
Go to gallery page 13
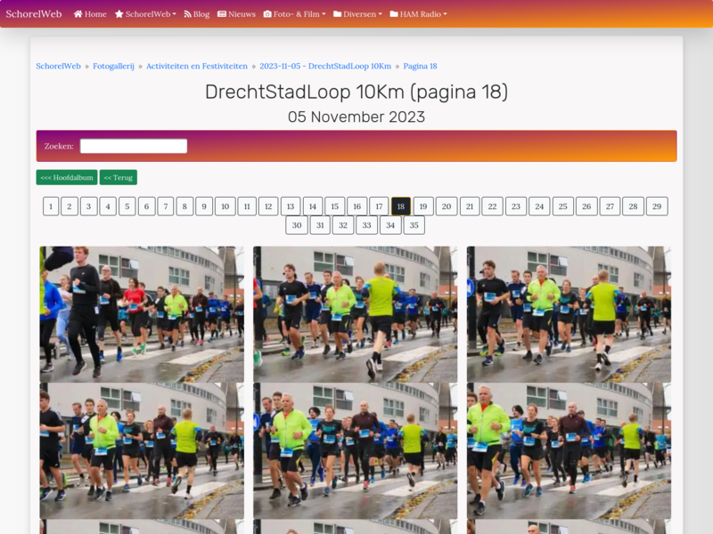tap(291, 206)
